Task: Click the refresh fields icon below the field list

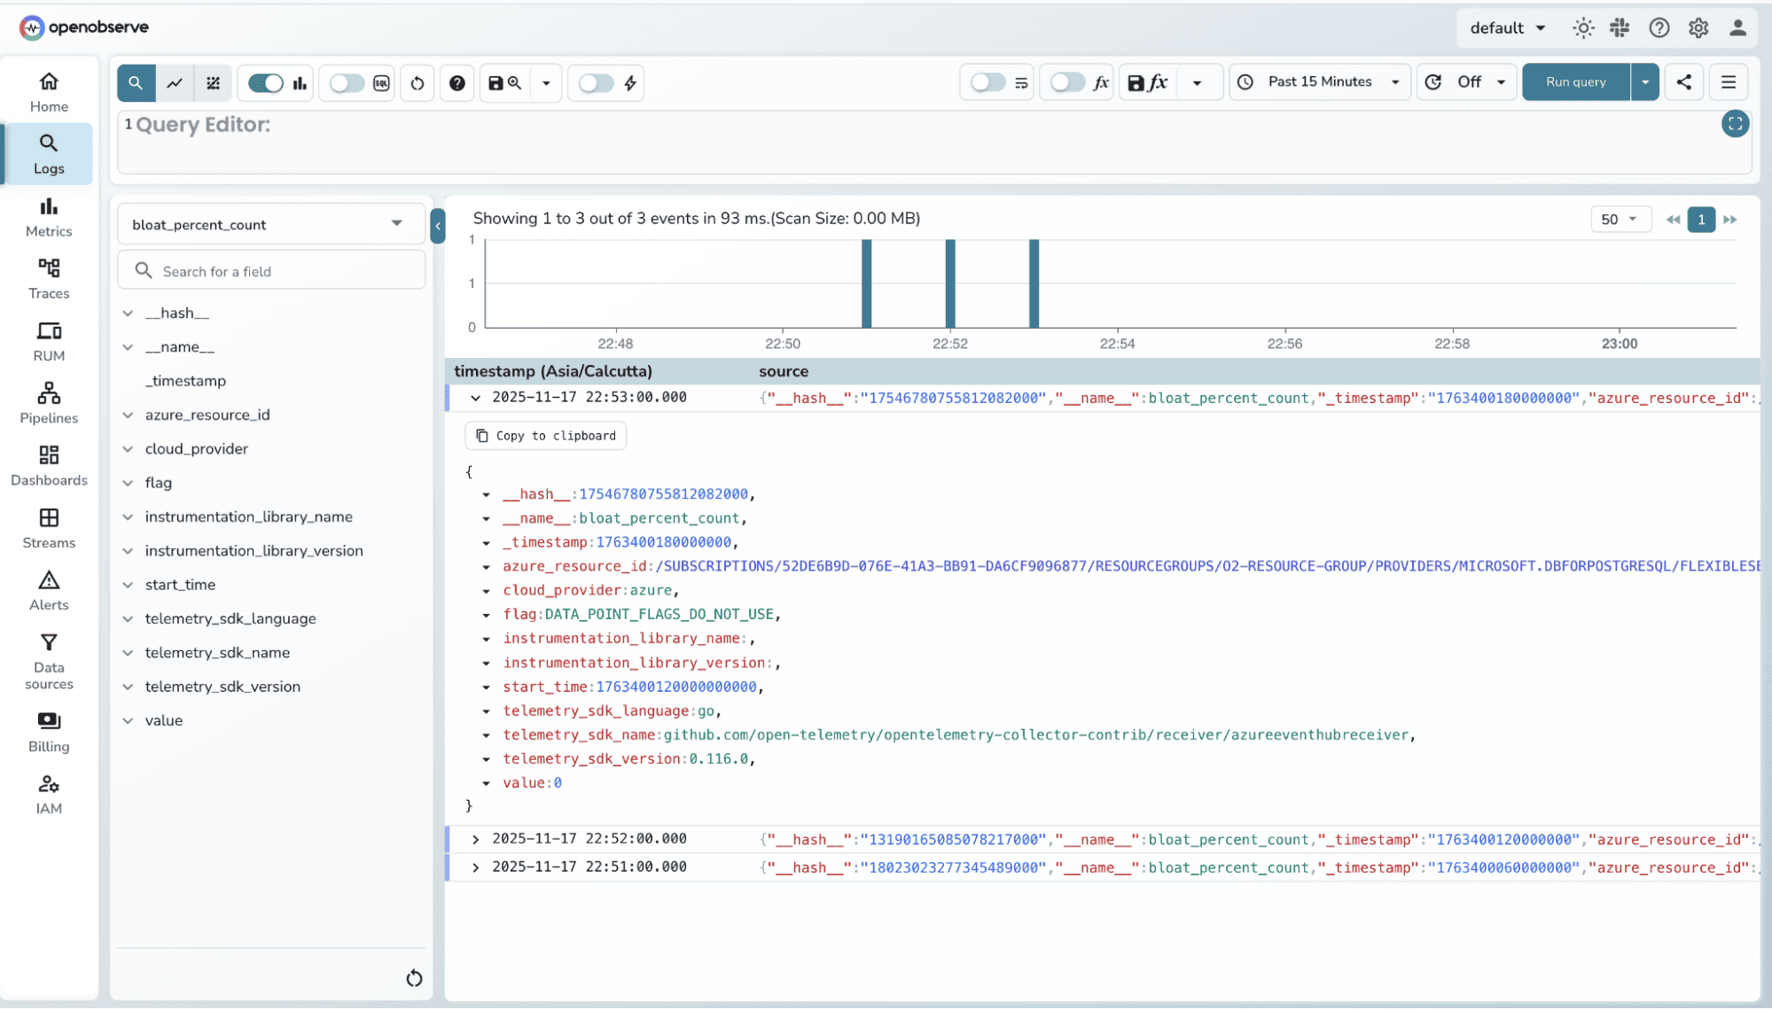Action: pos(413,978)
